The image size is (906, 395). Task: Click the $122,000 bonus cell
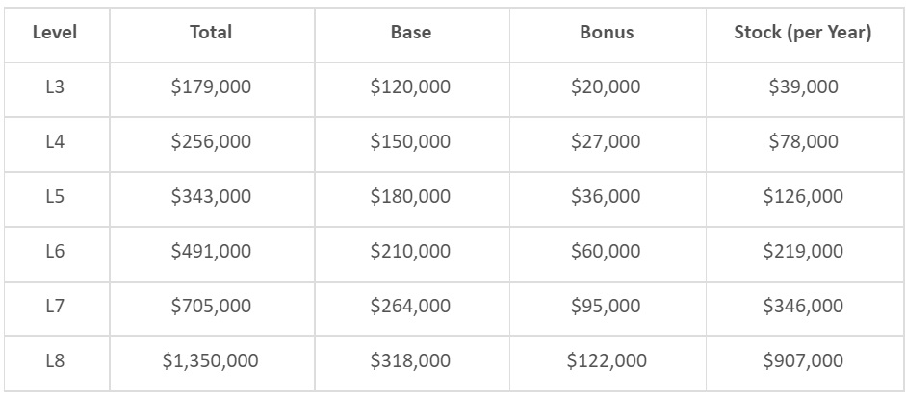(x=607, y=361)
